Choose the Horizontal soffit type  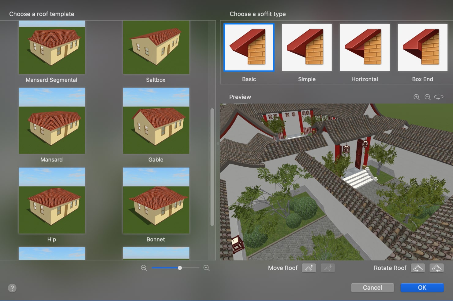click(365, 47)
